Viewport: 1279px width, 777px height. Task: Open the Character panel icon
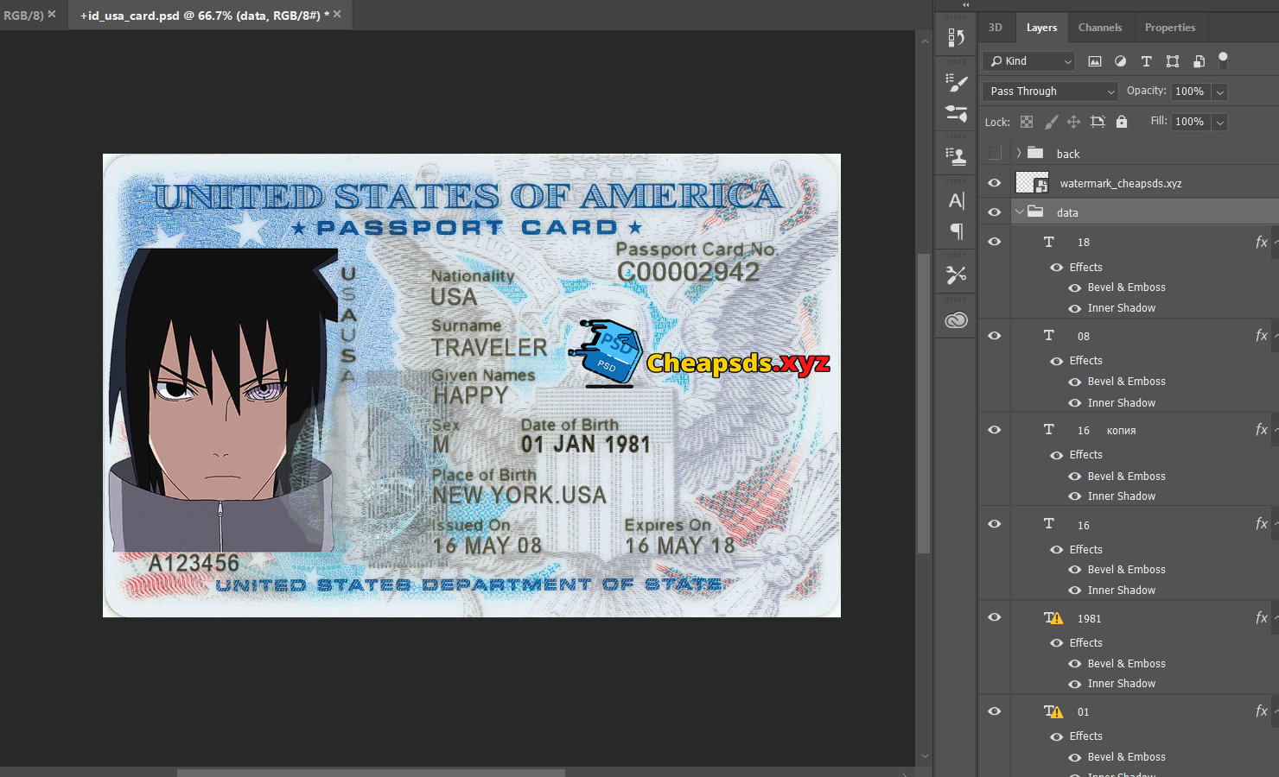pyautogui.click(x=956, y=201)
